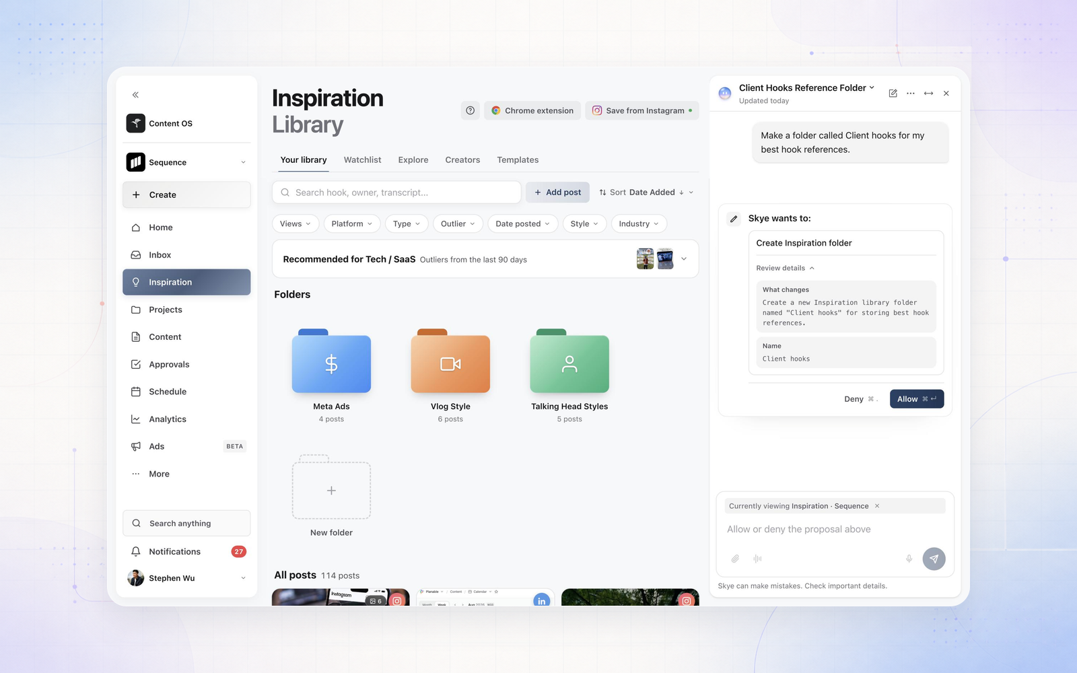1077x673 pixels.
Task: Click the Allow button
Action: coord(917,399)
